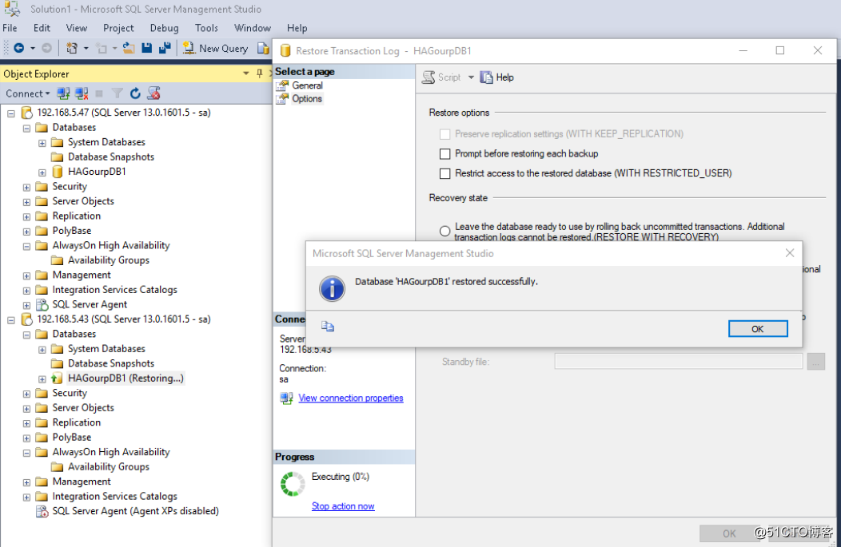Click the Save disk icon
Image resolution: width=841 pixels, height=547 pixels.
coord(146,48)
